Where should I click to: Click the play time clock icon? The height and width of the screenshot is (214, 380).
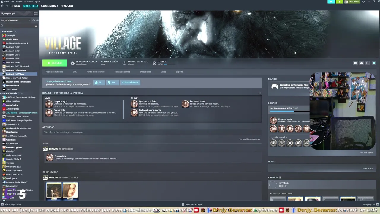pos(124,63)
